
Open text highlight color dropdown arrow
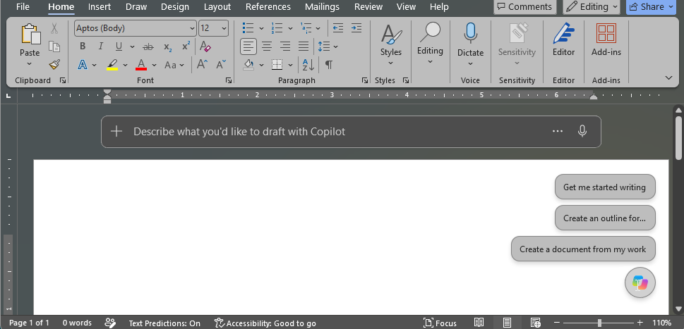click(125, 66)
